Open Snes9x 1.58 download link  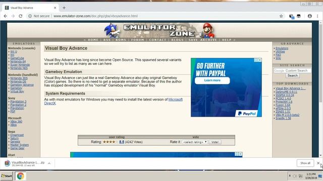point(283,118)
